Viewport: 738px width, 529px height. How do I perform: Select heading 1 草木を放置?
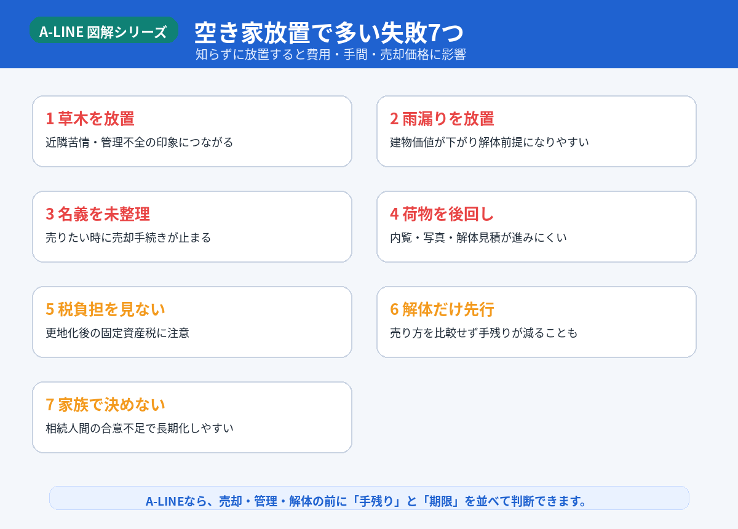tap(90, 119)
